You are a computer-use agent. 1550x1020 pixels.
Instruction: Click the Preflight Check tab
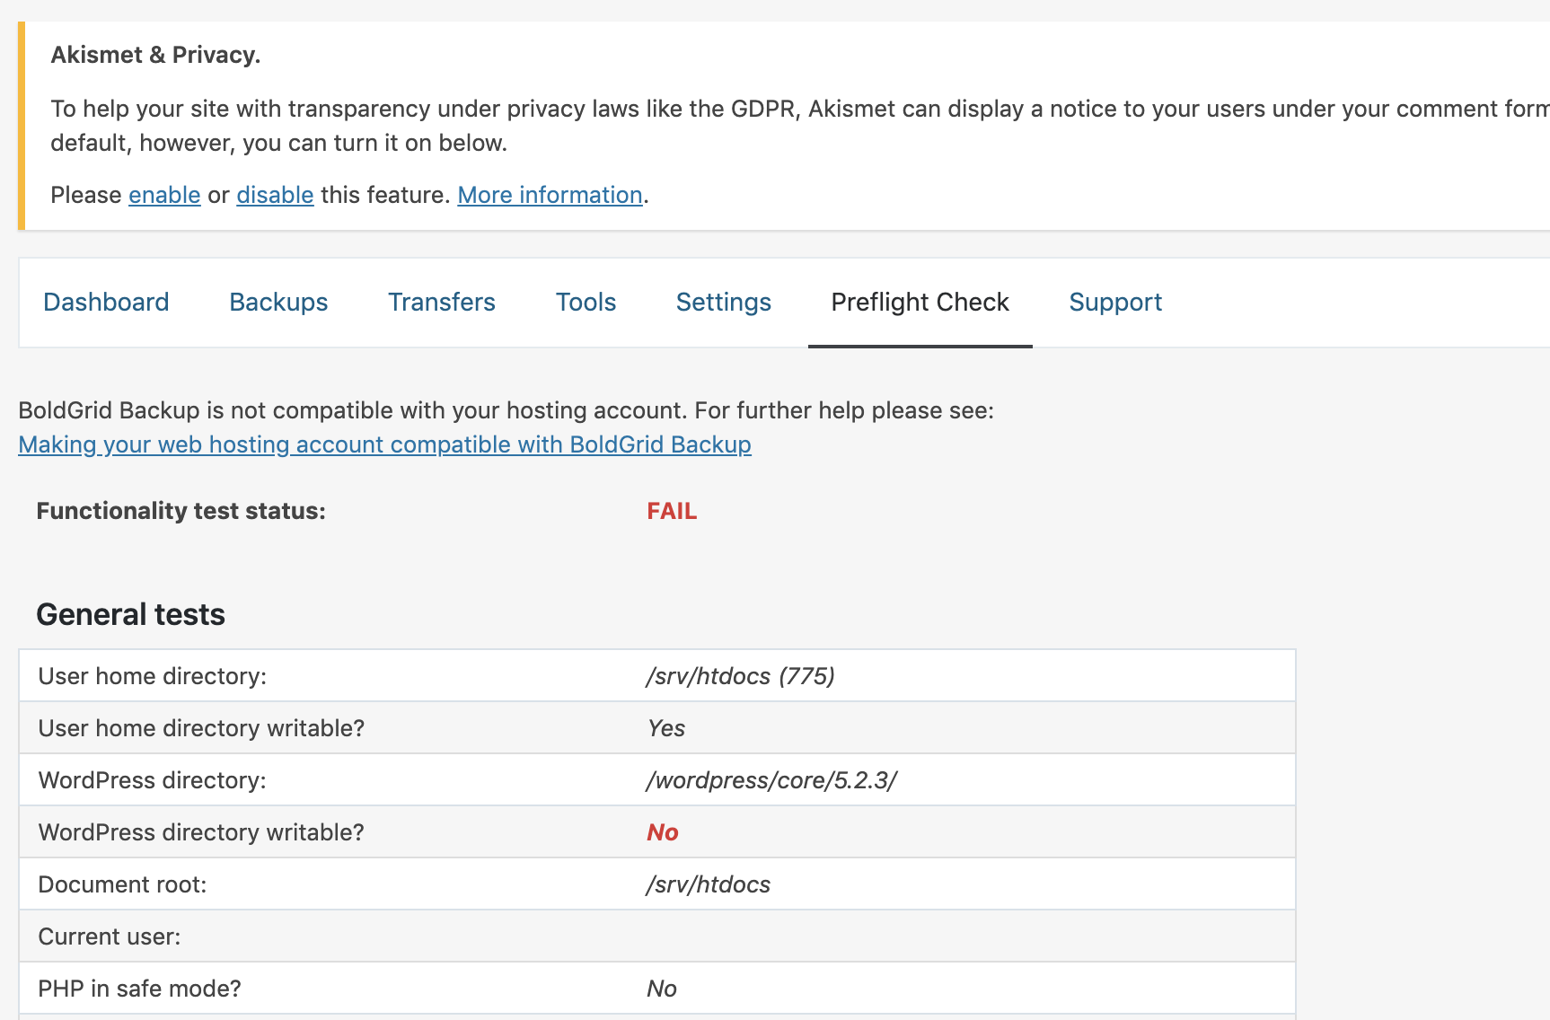pyautogui.click(x=920, y=303)
